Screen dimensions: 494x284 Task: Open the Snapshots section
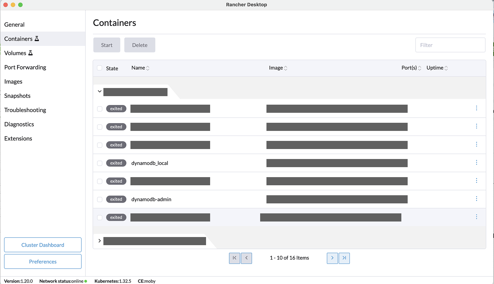tap(43, 96)
